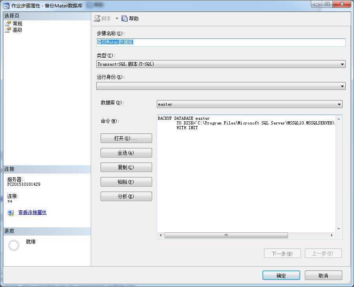Click the command box scroll-up arrow
The image size is (354, 287).
339,119
